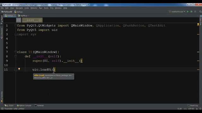202x113 pixels.
Task: Open the TODO tool window
Action: point(9,105)
